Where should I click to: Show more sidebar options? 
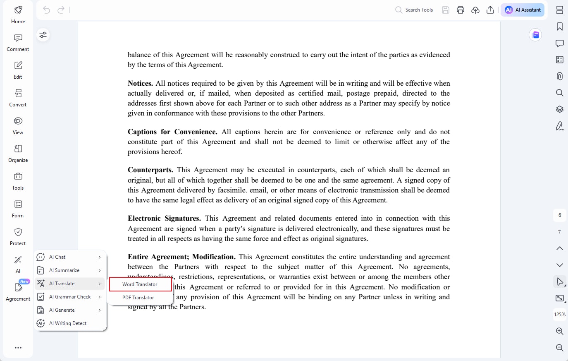click(x=18, y=348)
